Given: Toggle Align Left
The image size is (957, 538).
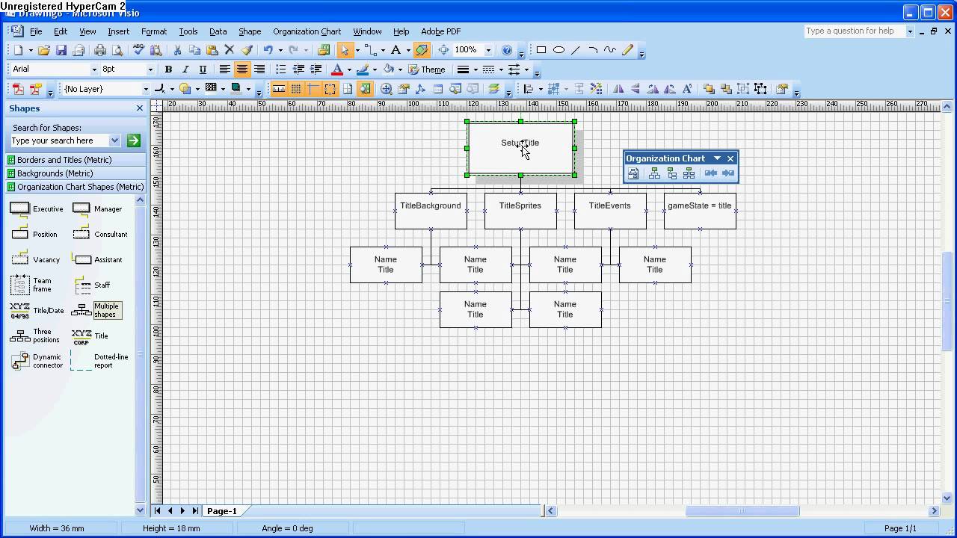Looking at the screenshot, I should click(x=224, y=69).
